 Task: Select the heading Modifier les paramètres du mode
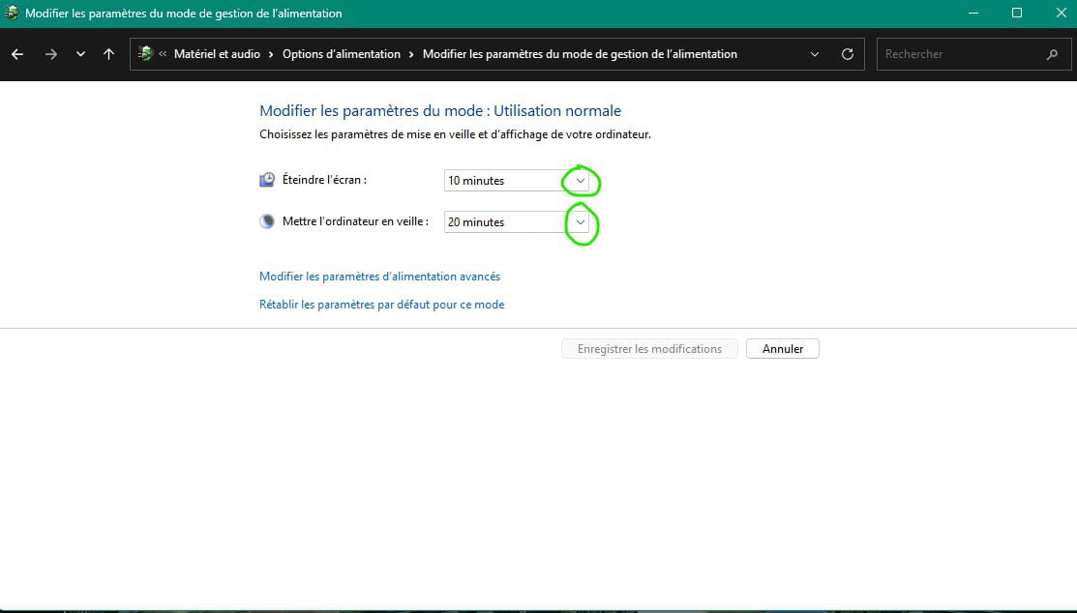pyautogui.click(x=440, y=110)
